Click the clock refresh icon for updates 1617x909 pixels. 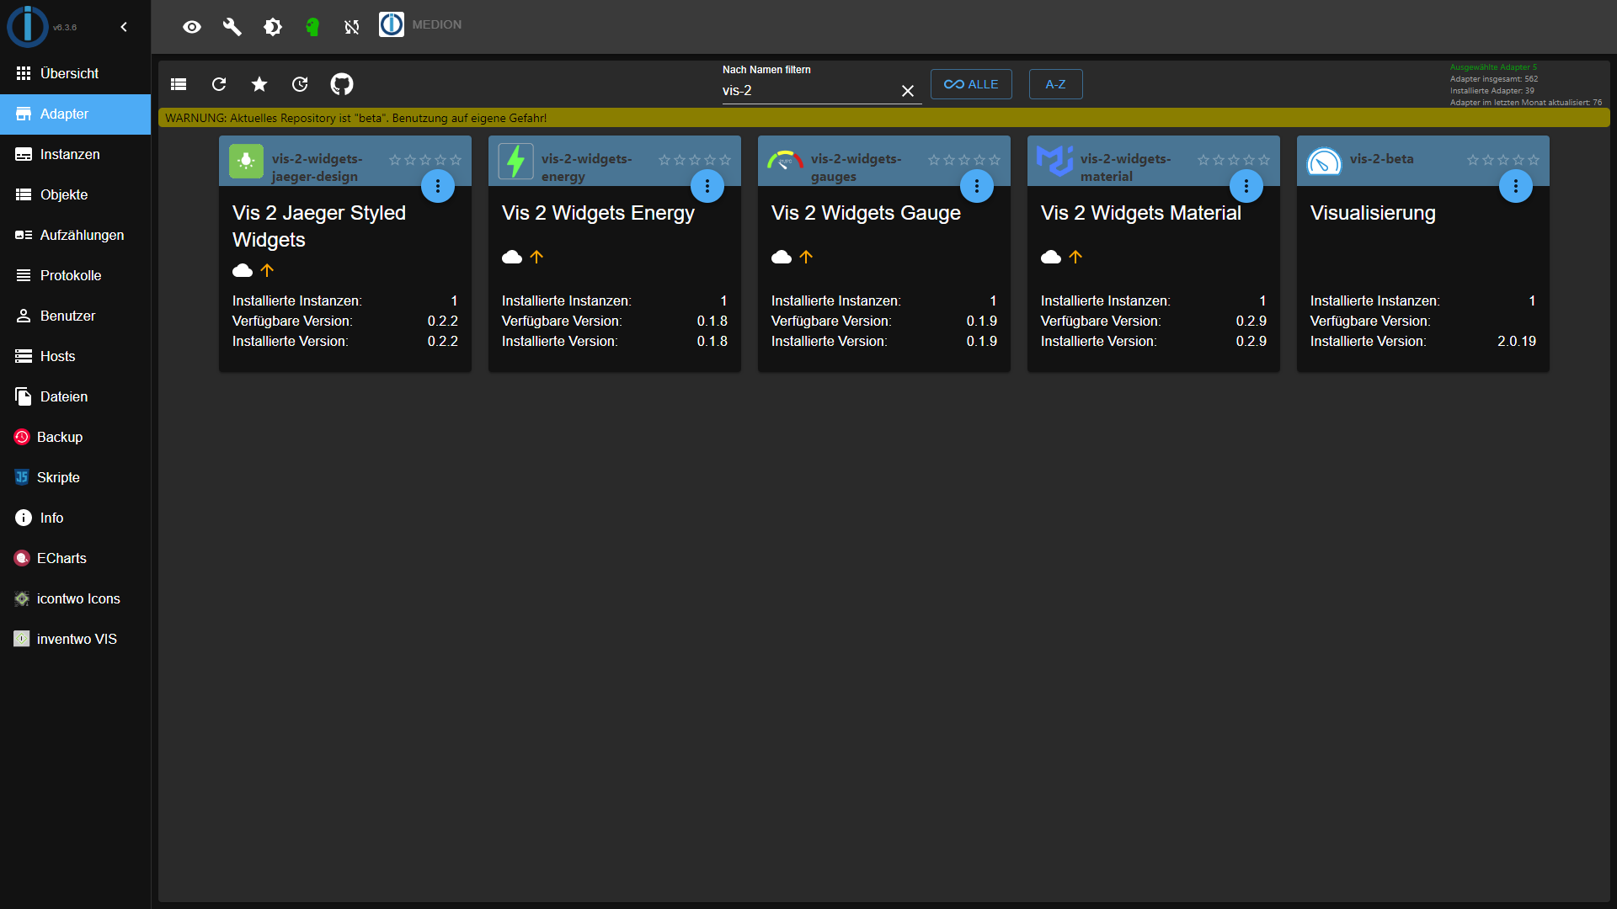[300, 84]
